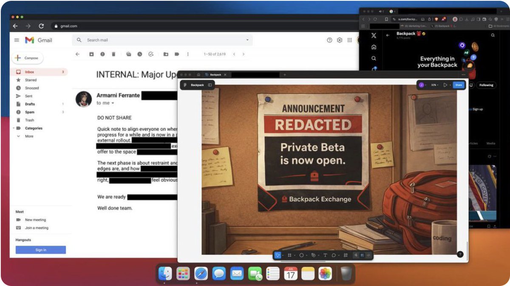Show the older conversation with right chevron
This screenshot has width=510, height=286.
[243, 54]
